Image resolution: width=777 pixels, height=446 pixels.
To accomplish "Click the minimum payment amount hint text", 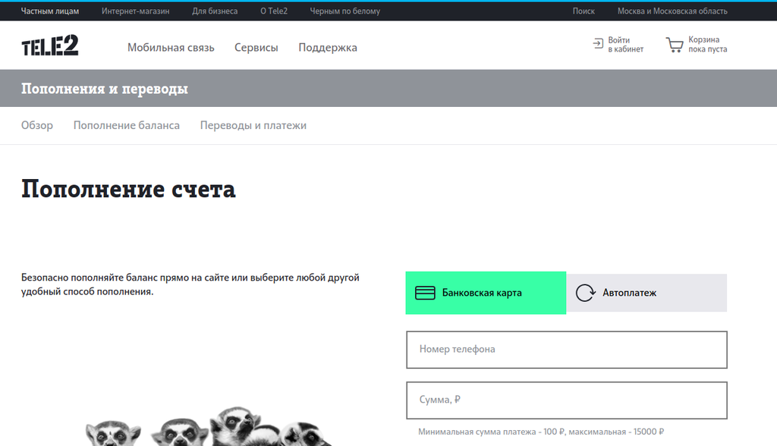I will pos(541,432).
